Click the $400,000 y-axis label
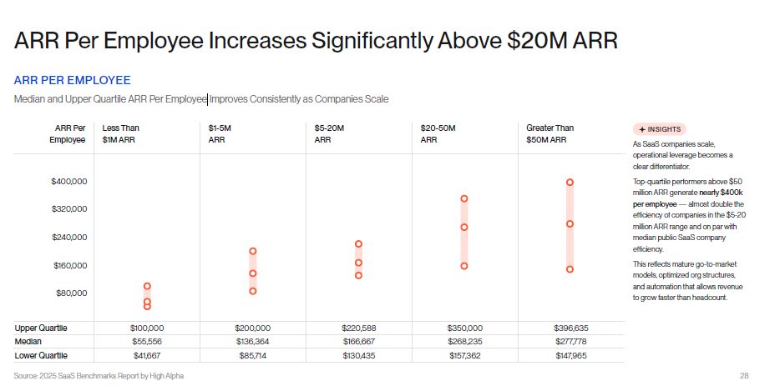Viewport: 775px width, 391px height. pyautogui.click(x=69, y=182)
